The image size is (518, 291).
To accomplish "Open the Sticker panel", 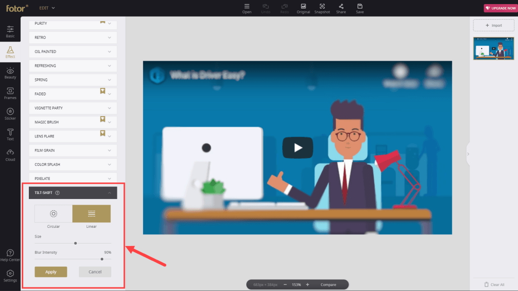I will point(10,114).
